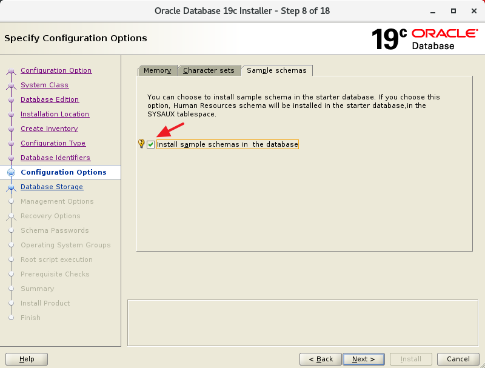Viewport: 485px width, 368px height.
Task: Open the Character sets tab
Action: pyautogui.click(x=209, y=70)
